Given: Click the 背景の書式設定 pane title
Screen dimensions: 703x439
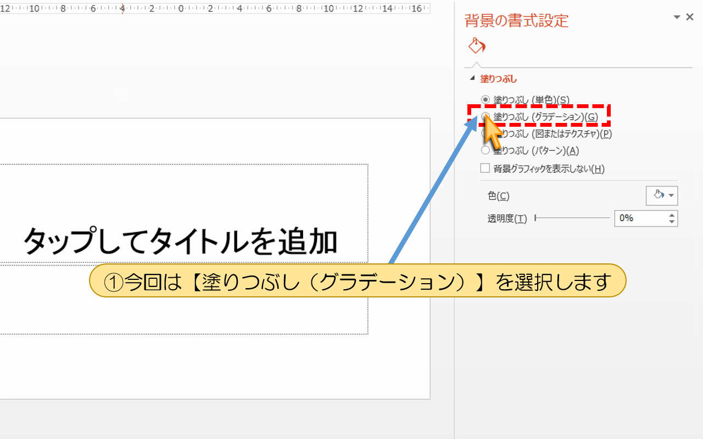Looking at the screenshot, I should (x=516, y=21).
